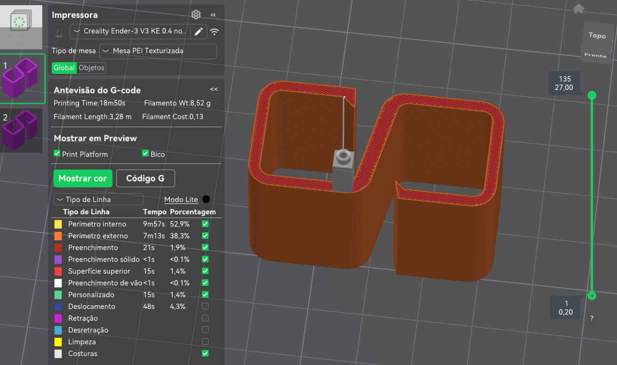Click the Perímetro interno yellow color swatch
617x365 pixels.
58,224
